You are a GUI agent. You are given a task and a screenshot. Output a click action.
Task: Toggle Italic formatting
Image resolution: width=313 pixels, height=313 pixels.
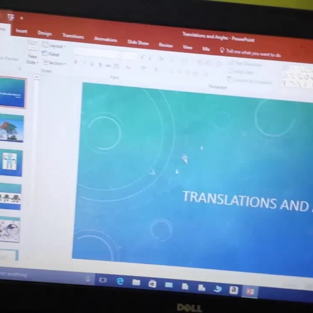pos(84,63)
